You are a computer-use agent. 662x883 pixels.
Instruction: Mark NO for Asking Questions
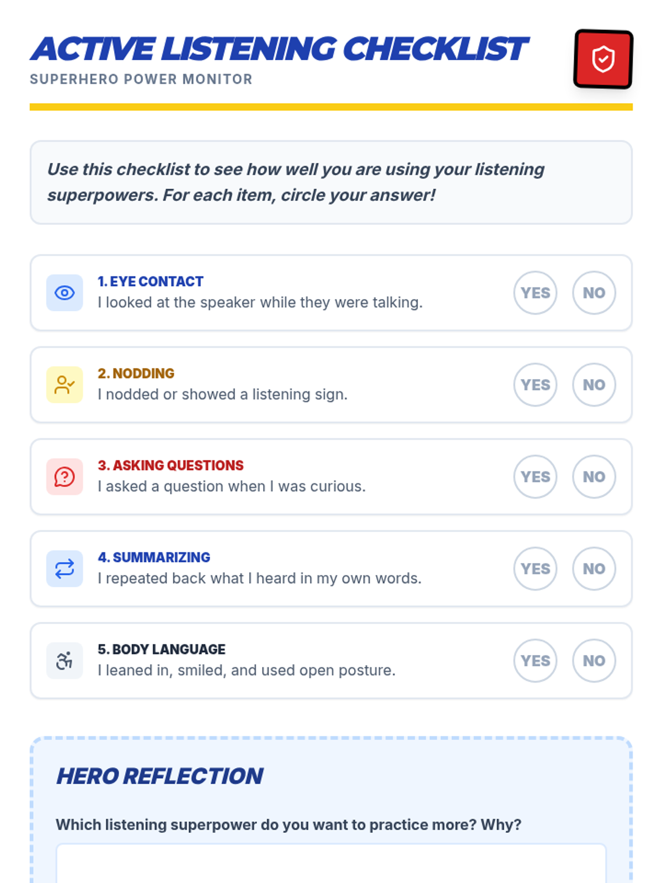point(594,477)
